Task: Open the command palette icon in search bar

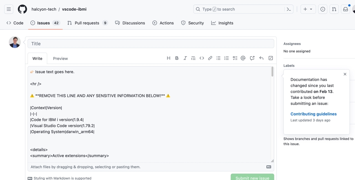Action: pos(289,9)
